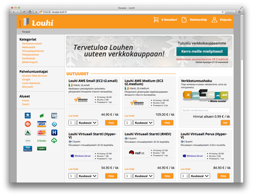Filter by Suomi region
This screenshot has width=253, height=196.
(x=26, y=104)
